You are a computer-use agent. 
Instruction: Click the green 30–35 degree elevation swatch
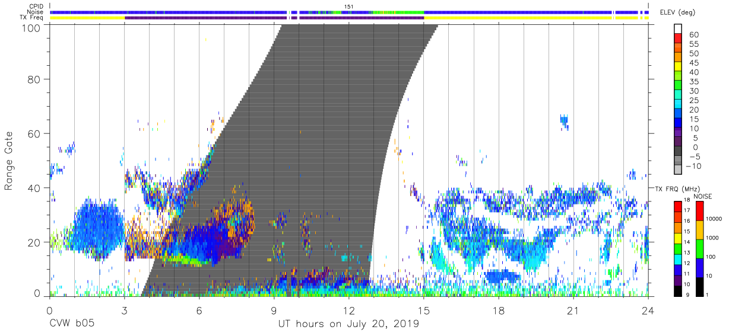point(678,85)
